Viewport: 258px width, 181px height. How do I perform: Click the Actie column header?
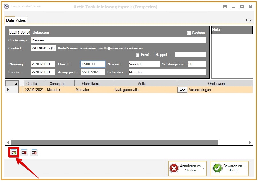tap(142, 83)
